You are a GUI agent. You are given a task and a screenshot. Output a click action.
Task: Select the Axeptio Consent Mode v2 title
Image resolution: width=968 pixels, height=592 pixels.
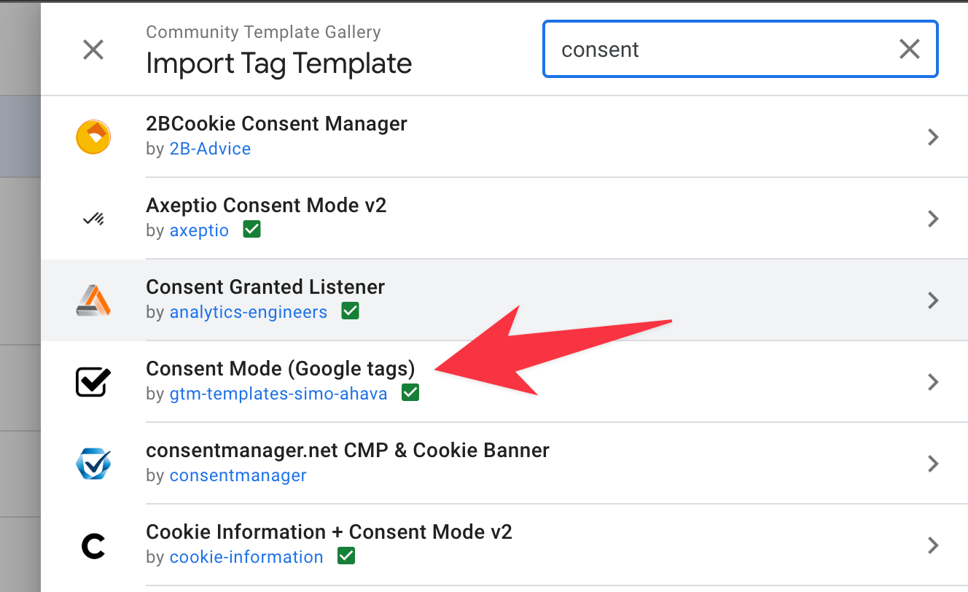266,206
